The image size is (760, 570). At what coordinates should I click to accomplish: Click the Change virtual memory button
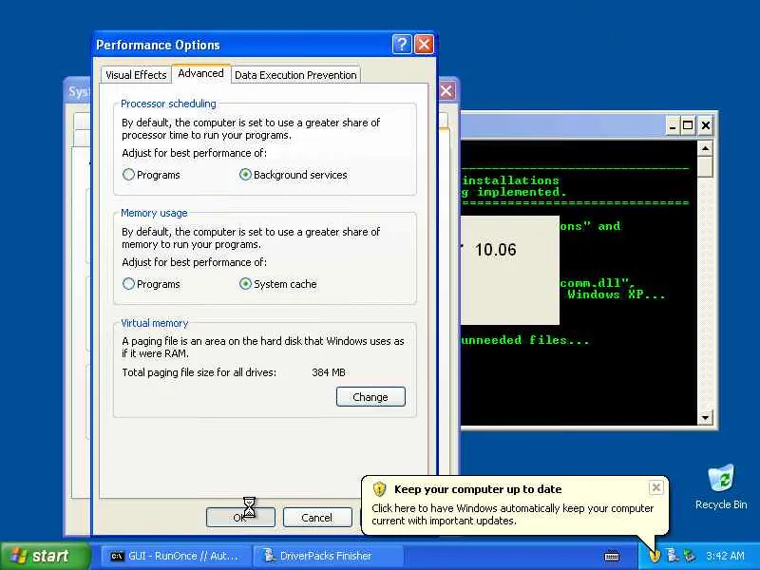(x=370, y=397)
